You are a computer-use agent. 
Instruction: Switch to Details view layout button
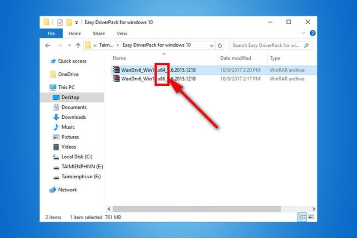click(302, 217)
